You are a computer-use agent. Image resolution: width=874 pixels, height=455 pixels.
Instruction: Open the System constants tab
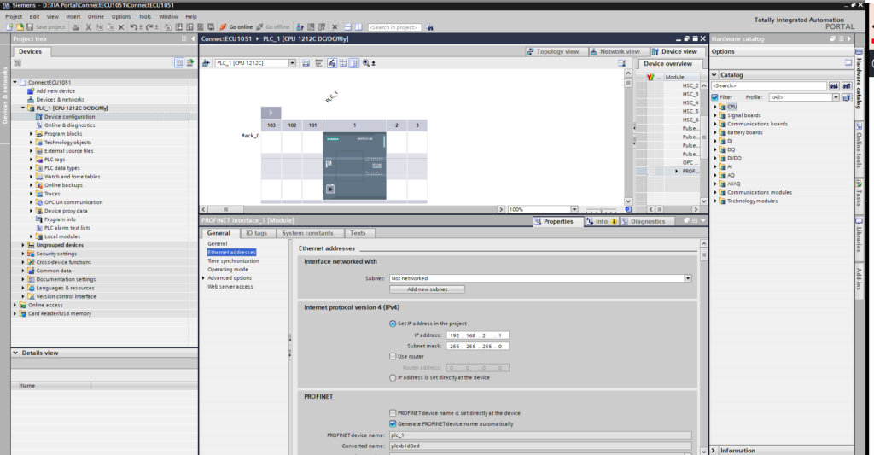pyautogui.click(x=307, y=233)
